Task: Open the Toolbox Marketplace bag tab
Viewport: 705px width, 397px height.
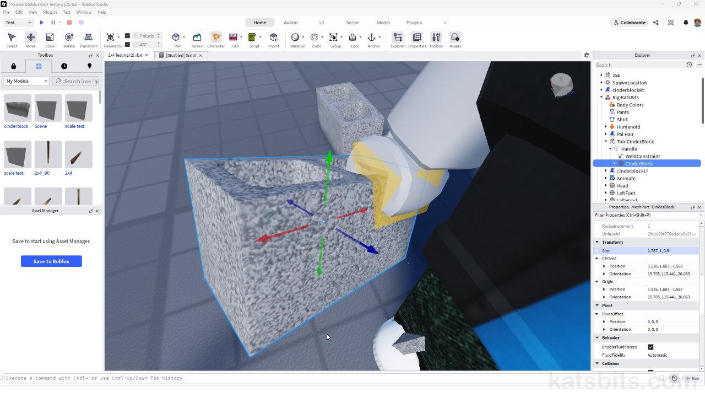Action: pyautogui.click(x=13, y=66)
